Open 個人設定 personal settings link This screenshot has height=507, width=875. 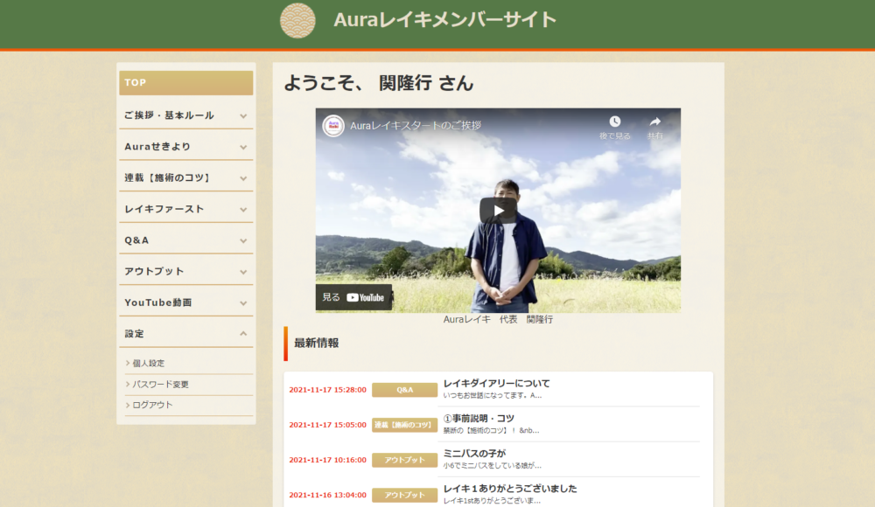(148, 364)
